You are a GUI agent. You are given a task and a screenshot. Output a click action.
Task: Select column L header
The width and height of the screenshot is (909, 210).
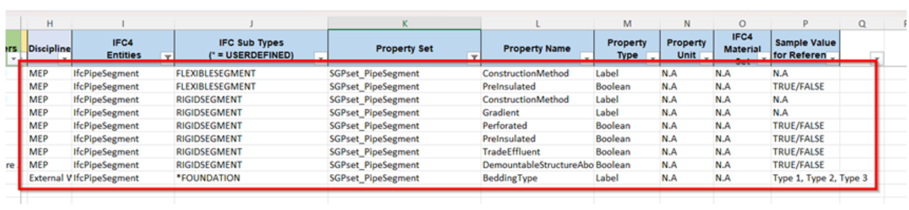coord(538,23)
